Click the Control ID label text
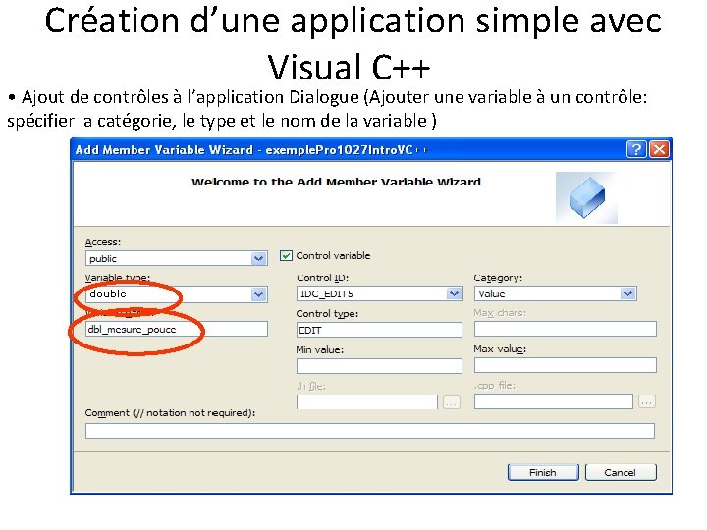The height and width of the screenshot is (530, 707). [322, 278]
